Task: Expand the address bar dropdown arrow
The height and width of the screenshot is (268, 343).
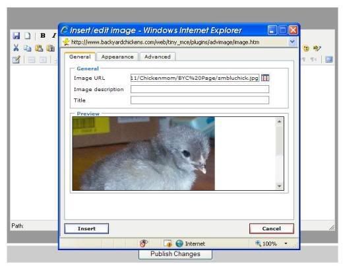Action: (x=292, y=42)
